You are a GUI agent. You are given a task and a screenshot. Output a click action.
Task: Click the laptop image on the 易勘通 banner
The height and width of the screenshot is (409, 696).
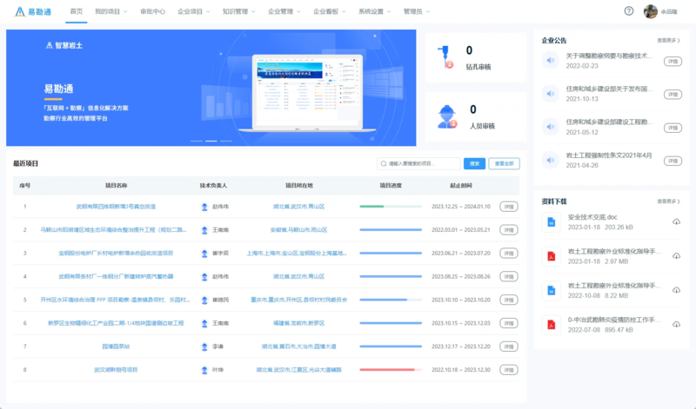pyautogui.click(x=307, y=93)
